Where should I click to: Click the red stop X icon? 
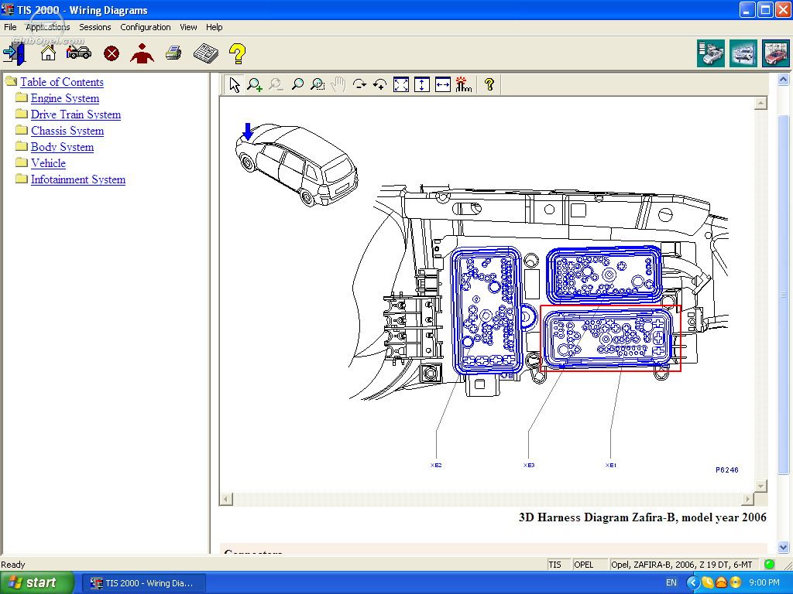(112, 53)
